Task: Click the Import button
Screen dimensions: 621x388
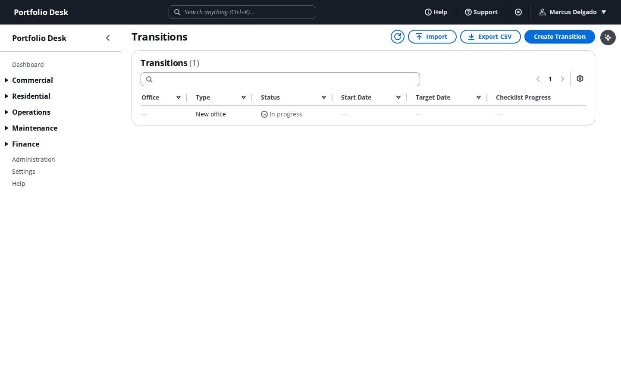Action: point(432,37)
